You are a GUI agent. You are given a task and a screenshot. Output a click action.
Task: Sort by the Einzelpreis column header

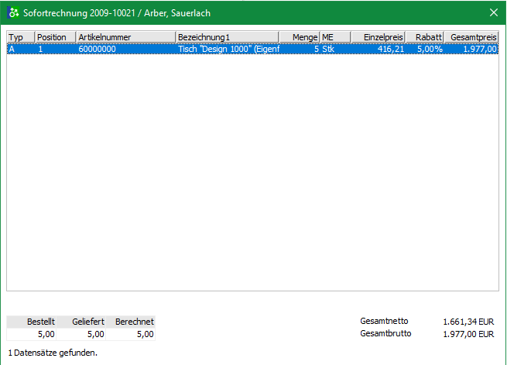click(x=378, y=37)
